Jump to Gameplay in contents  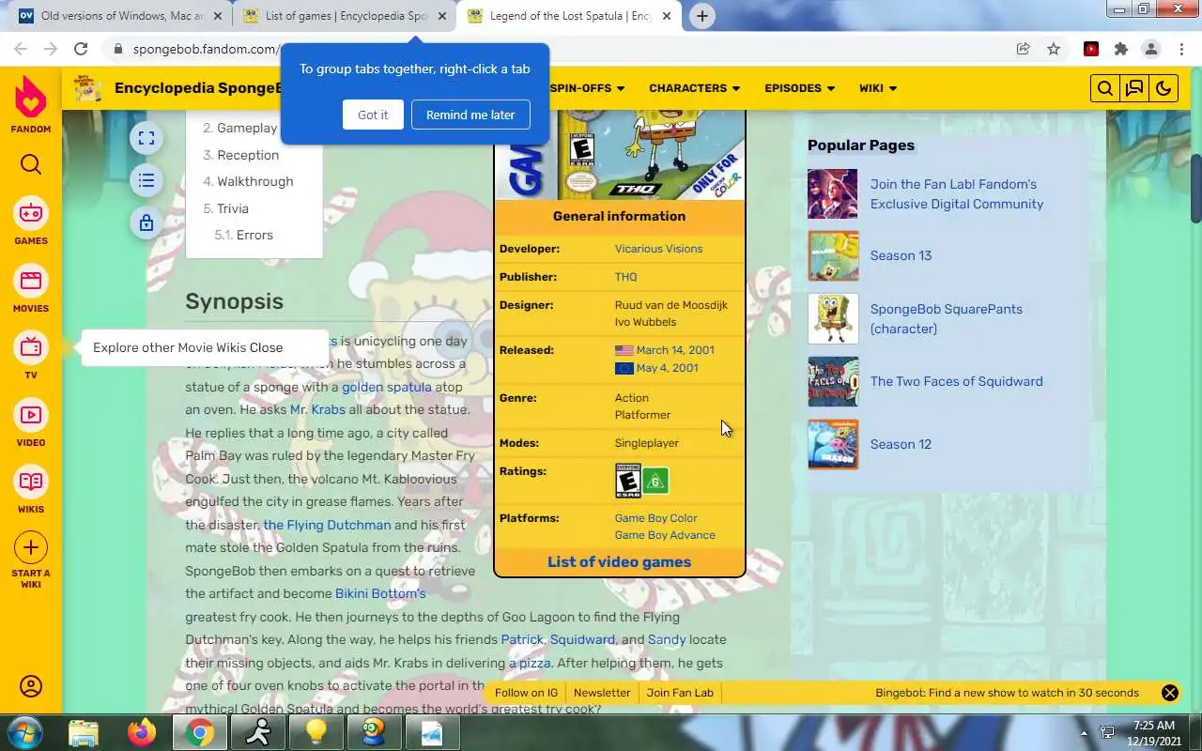click(247, 128)
